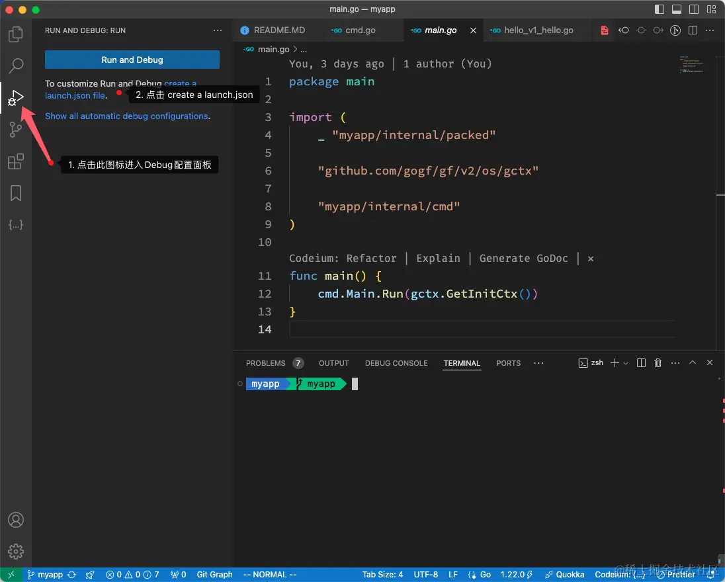Click the rocket icon in status bar
Screen dimensions: 725x582
90,575
